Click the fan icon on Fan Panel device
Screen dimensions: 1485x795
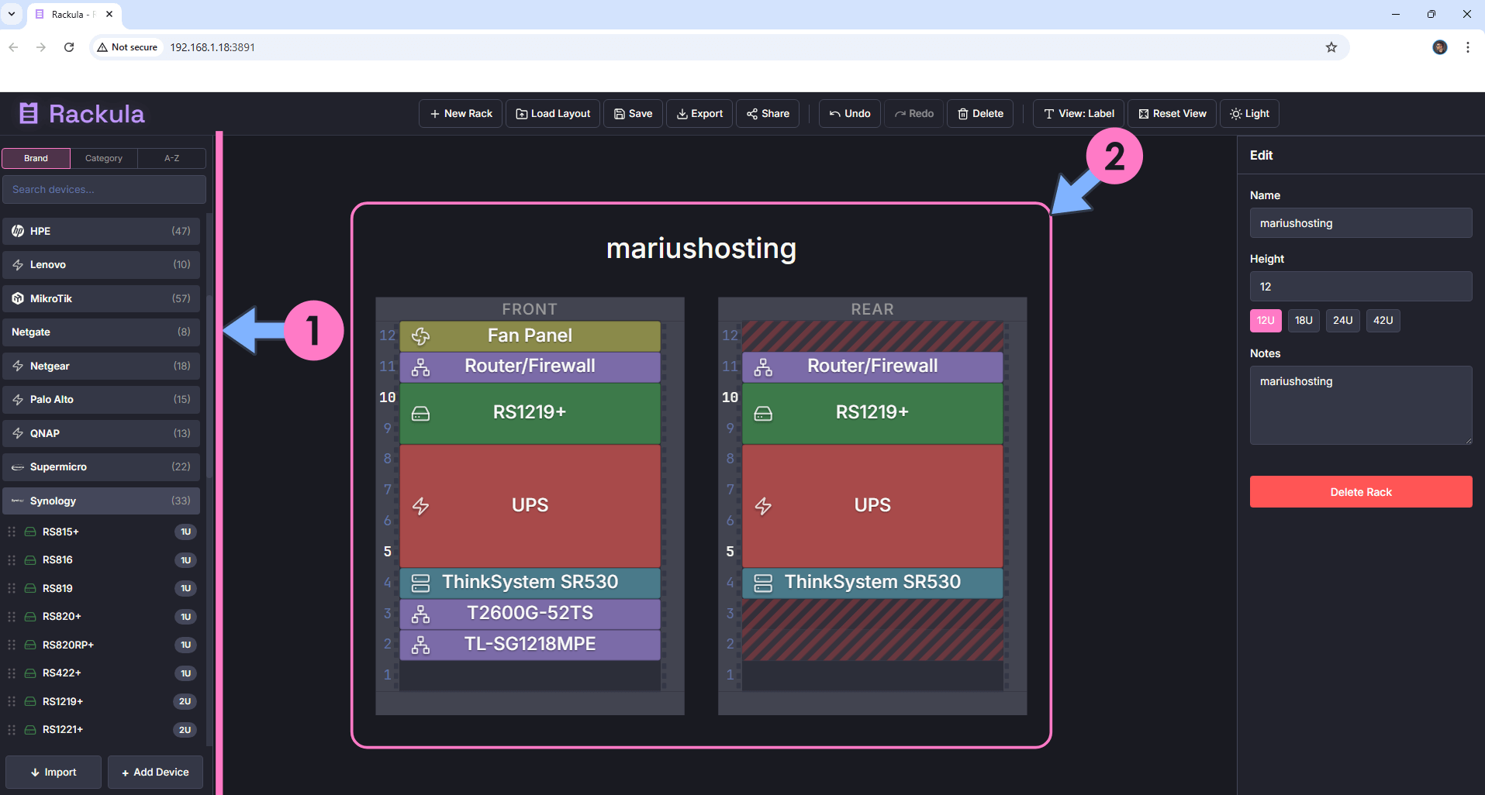420,336
